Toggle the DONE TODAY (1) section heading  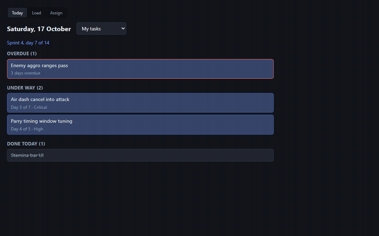[26, 144]
